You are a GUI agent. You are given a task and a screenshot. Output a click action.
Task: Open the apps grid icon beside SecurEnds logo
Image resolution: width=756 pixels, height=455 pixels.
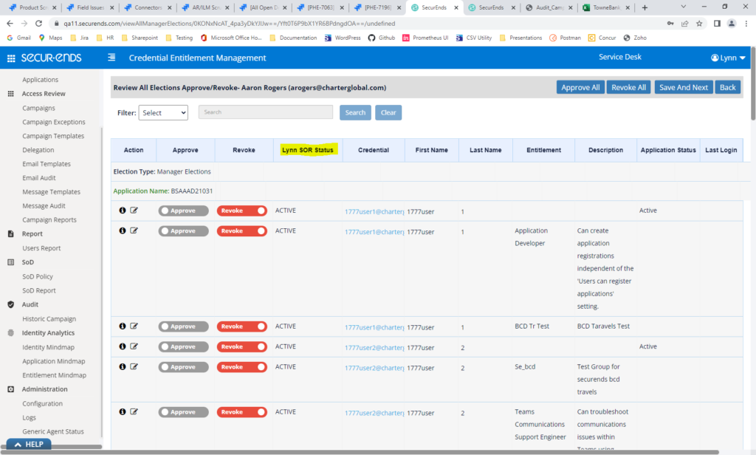click(10, 58)
